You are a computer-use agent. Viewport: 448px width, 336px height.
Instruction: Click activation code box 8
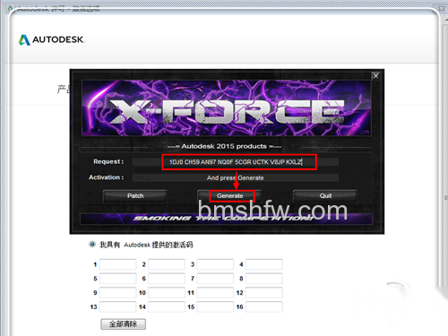264,279
